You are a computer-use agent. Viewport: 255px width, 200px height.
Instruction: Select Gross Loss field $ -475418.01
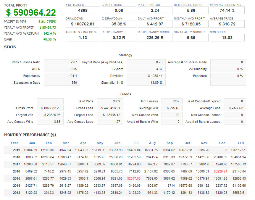[110, 108]
